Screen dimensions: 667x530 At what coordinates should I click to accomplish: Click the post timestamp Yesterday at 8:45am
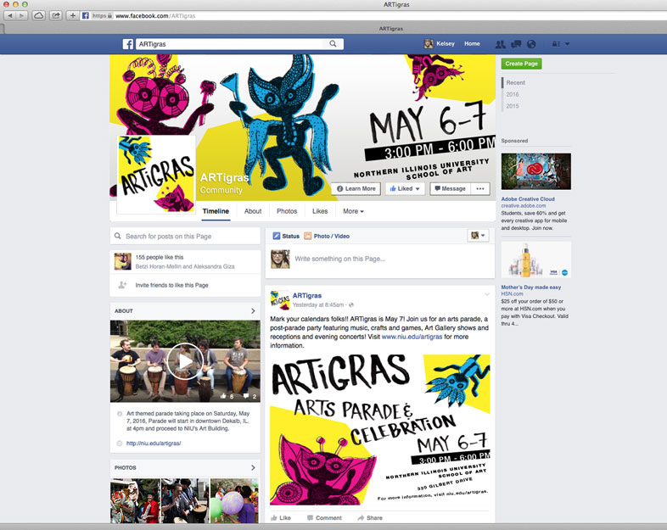318,304
